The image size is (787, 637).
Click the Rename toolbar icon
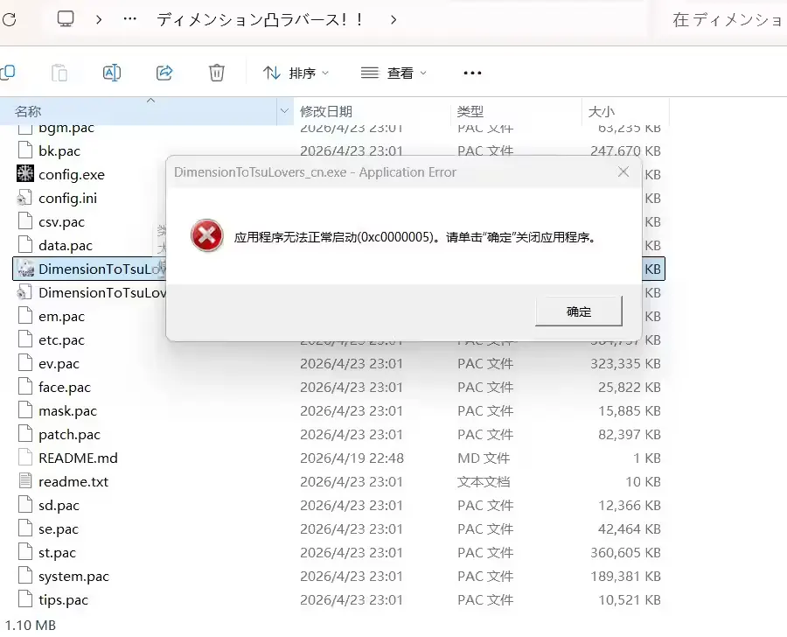(111, 73)
